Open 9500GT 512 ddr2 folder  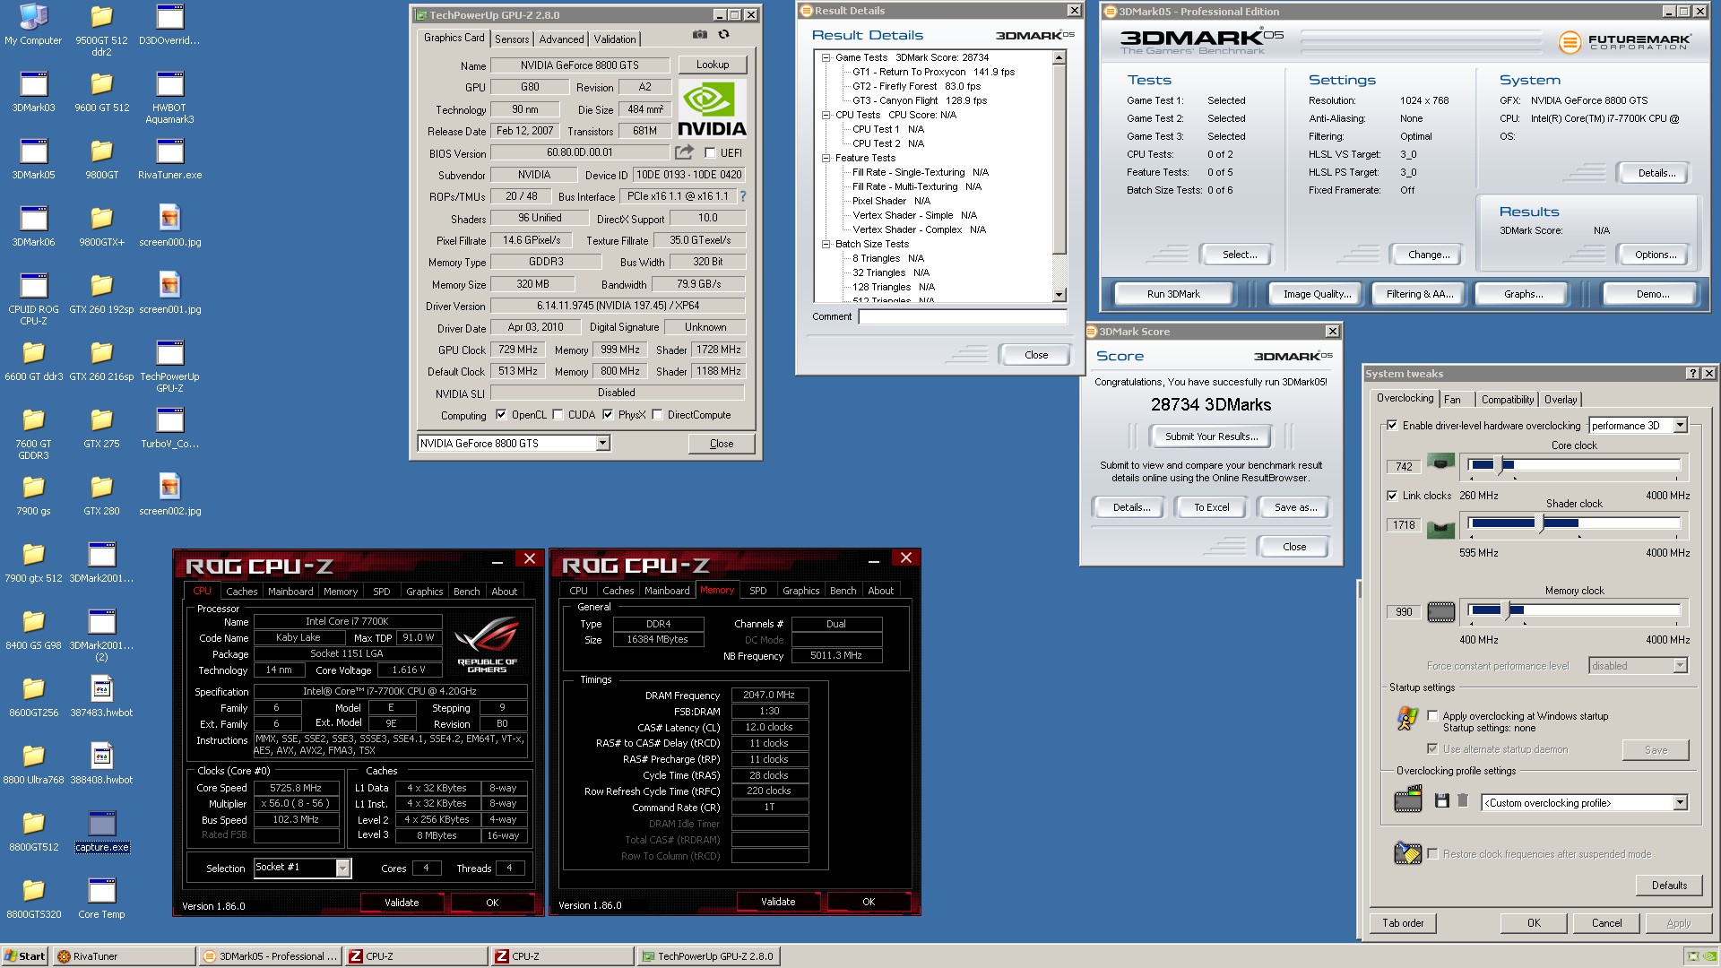click(x=101, y=30)
